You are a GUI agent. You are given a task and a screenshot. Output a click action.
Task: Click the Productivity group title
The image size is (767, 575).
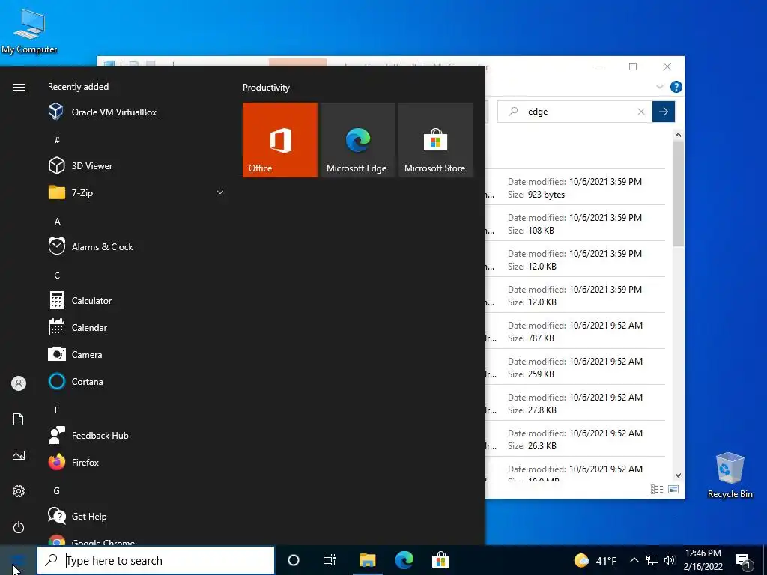click(x=266, y=88)
